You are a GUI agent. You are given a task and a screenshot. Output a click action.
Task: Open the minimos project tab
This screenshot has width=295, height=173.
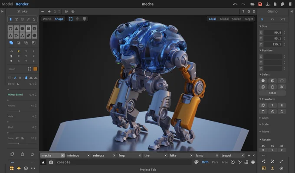(73, 155)
